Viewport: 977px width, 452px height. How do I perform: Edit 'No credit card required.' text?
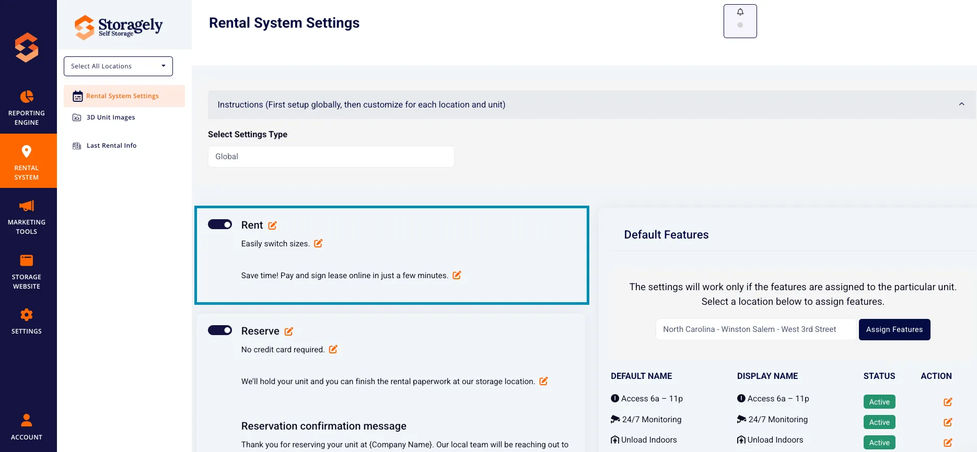click(x=333, y=349)
